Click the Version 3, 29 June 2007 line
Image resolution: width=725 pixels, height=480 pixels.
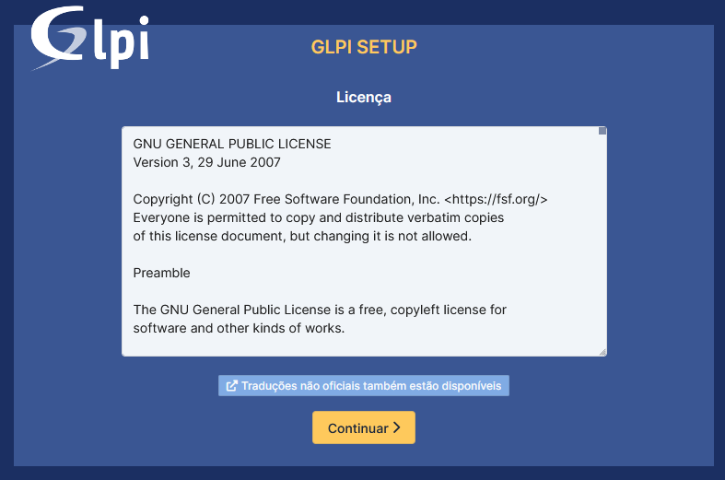tap(206, 162)
